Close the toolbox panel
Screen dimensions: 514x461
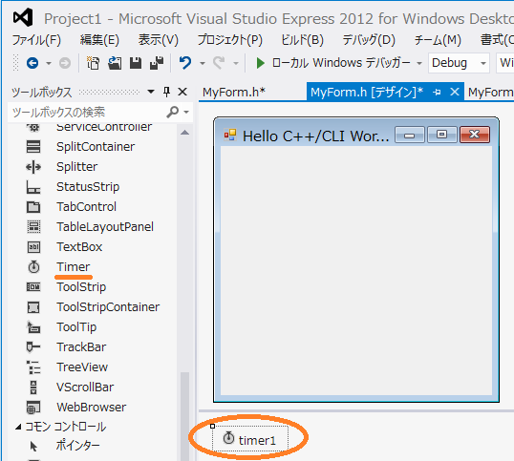pos(182,92)
